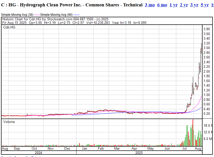
Task: Click the 'lo=0.095' year low value
Action: click(x=140, y=23)
